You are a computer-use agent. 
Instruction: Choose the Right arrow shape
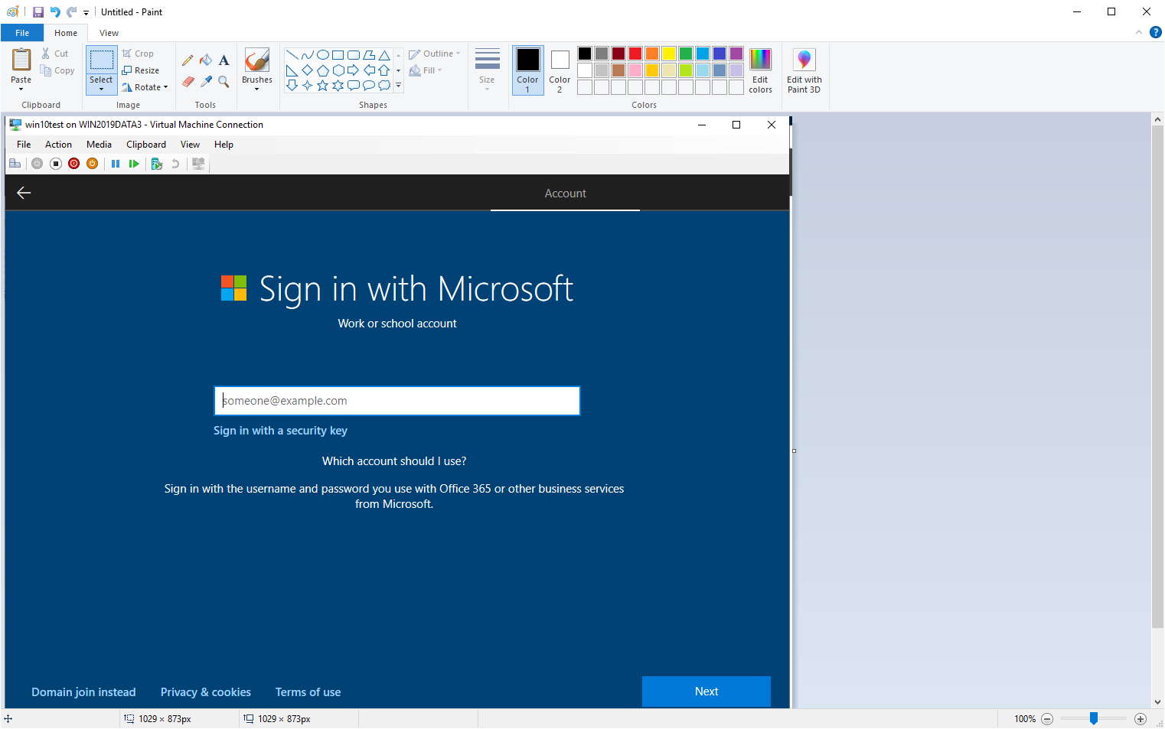click(353, 70)
